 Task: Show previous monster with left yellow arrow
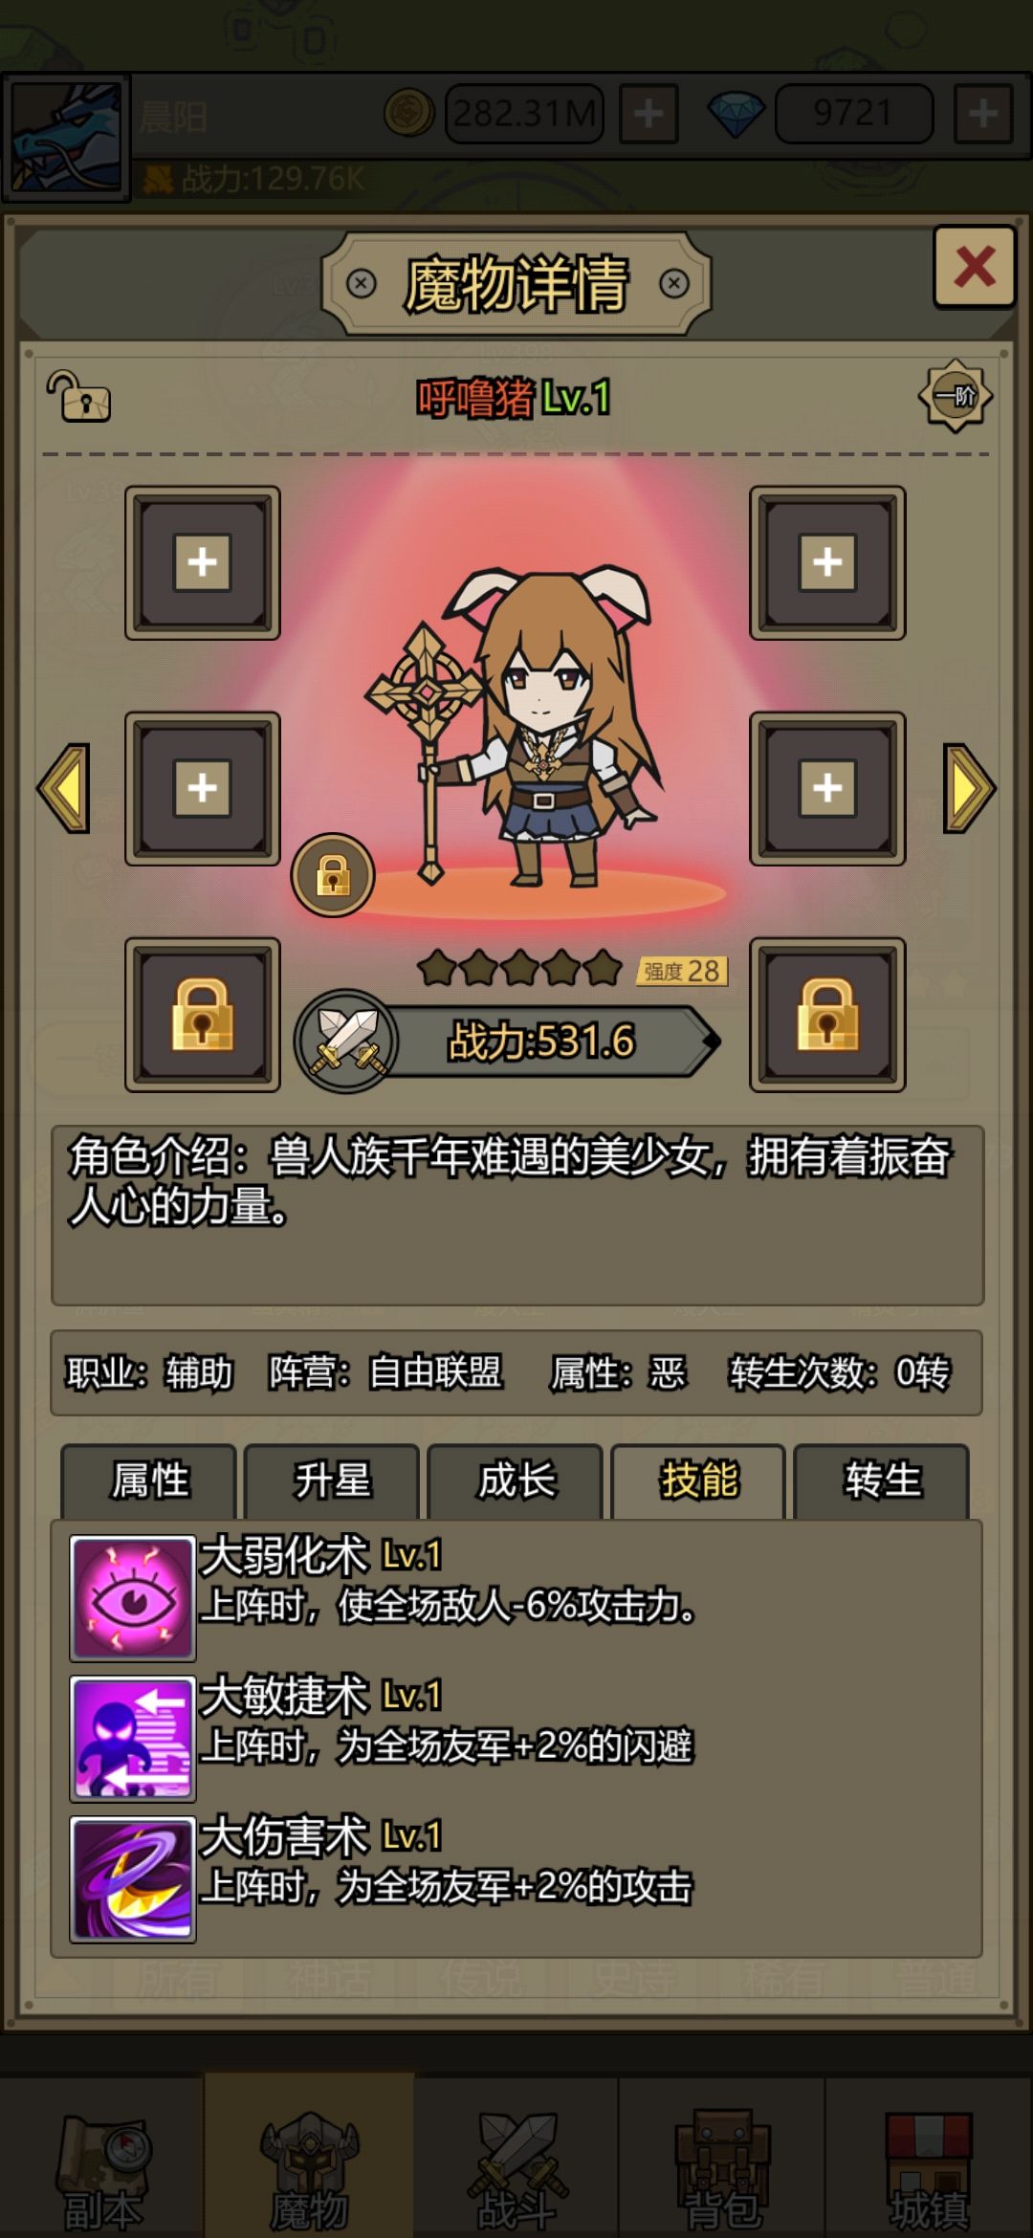(64, 788)
